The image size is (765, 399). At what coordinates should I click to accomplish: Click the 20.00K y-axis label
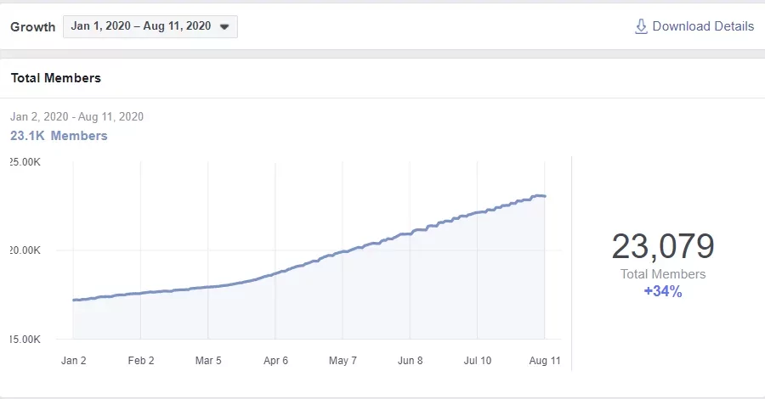(x=25, y=250)
